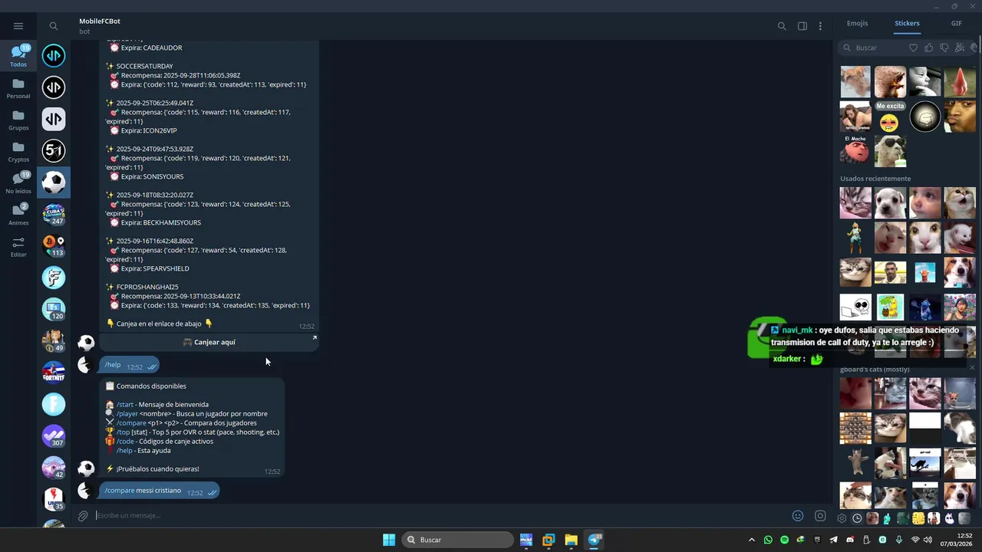Click the microphone tray icon
Screen dimensions: 982x552
point(898,540)
